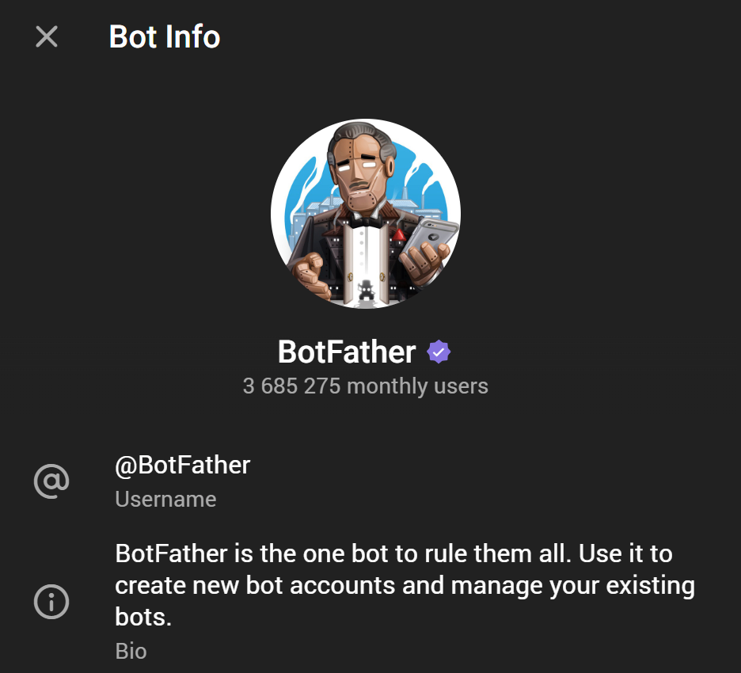
Task: Click the @ username icon
Action: [51, 481]
